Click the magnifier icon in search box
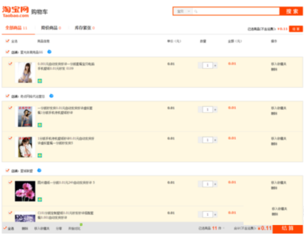This screenshot has height=234, width=304. coord(196,11)
